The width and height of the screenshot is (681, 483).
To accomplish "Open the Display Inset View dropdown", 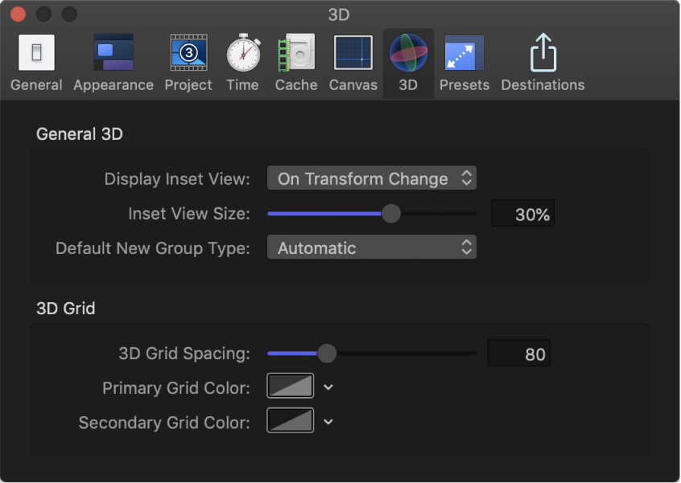I will click(x=371, y=178).
